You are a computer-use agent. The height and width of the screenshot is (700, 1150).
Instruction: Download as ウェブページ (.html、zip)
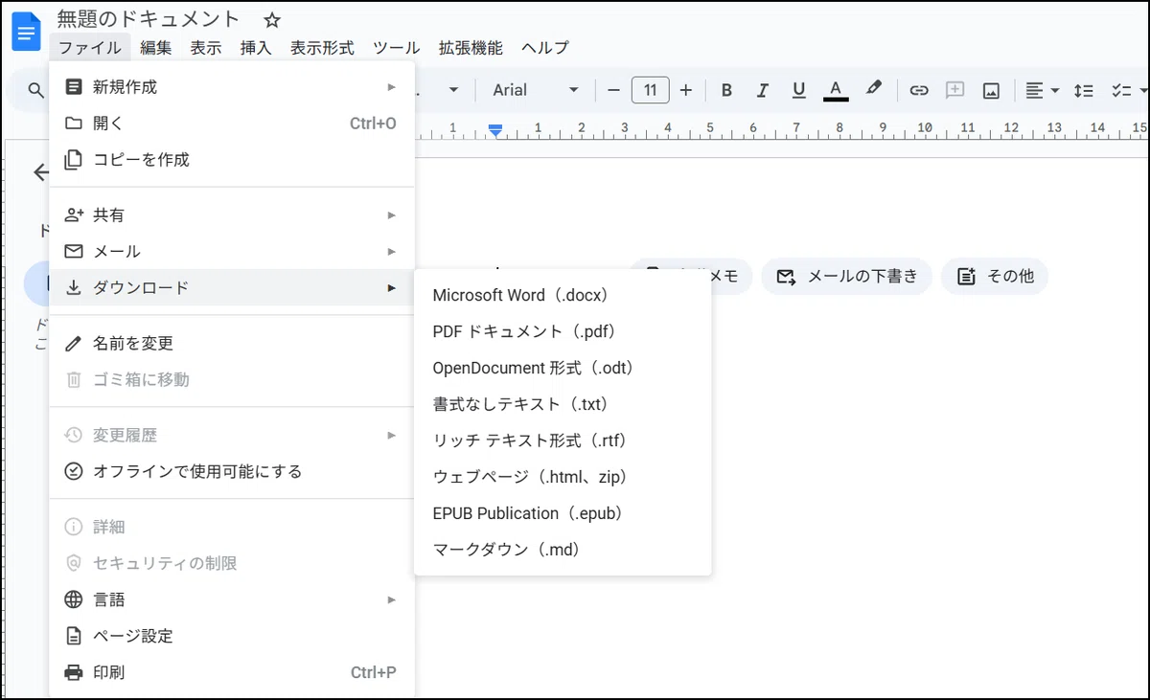(x=563, y=478)
